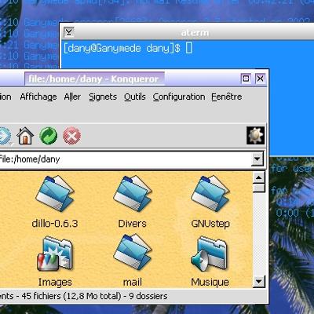
Task: Click the Konqueror gear animation icon
Action: coord(255,136)
